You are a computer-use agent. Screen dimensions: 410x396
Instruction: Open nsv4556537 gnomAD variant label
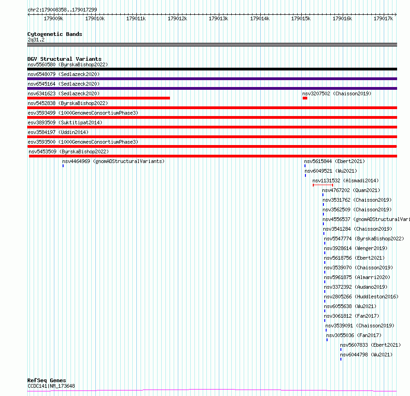(366, 219)
